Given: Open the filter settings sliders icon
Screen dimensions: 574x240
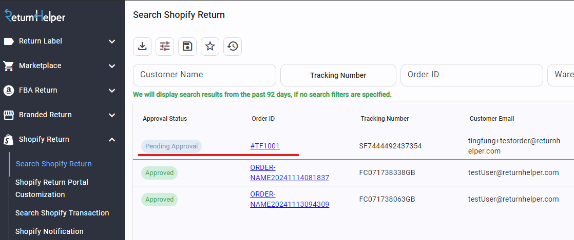Looking at the screenshot, I should click(165, 47).
